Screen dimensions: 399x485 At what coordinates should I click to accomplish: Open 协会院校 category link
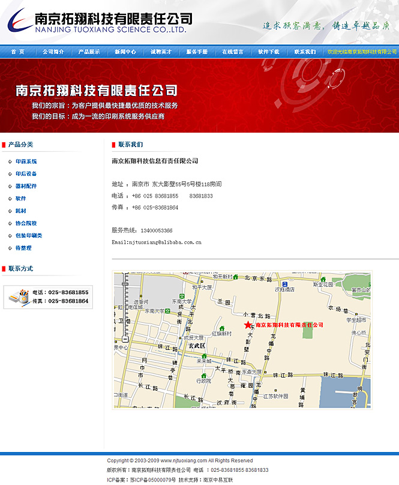[x=26, y=223]
